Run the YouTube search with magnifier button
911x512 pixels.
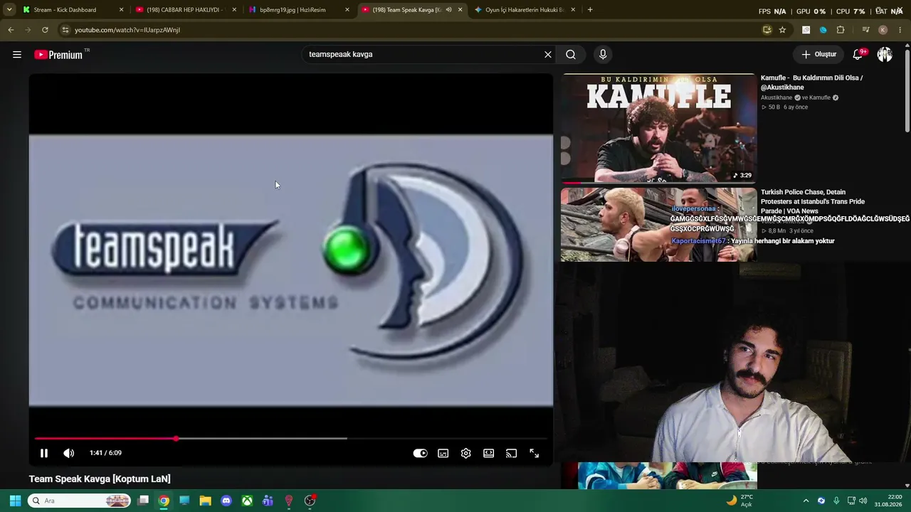point(571,54)
